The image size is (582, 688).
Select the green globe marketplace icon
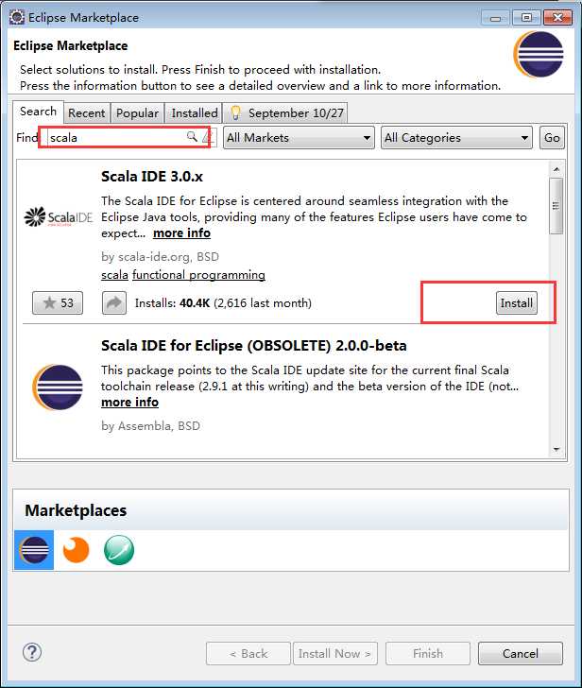pos(119,550)
